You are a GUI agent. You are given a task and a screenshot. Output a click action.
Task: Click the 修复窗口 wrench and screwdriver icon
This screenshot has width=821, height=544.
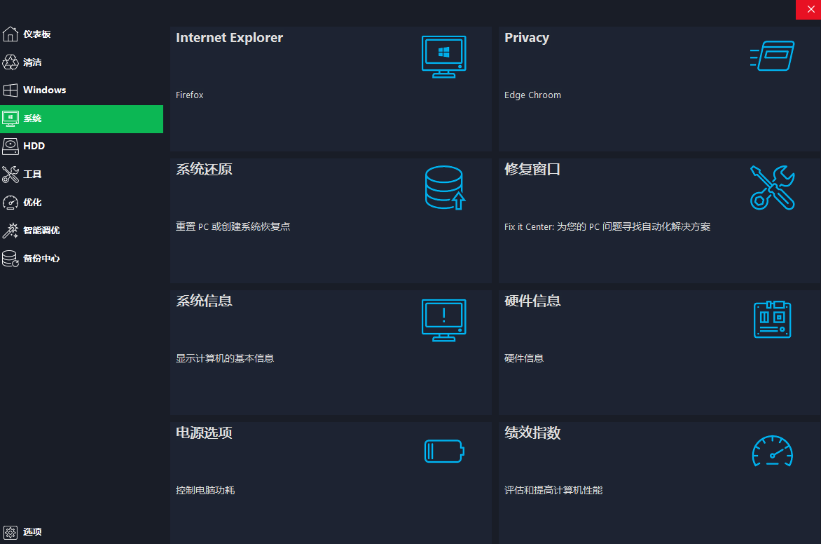(772, 187)
